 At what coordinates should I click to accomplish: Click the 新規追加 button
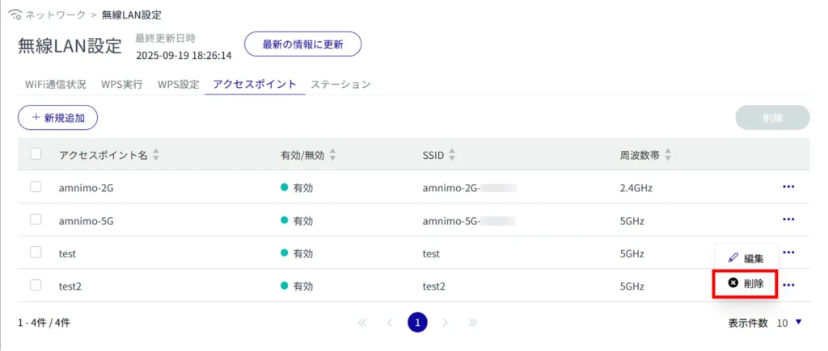(57, 117)
